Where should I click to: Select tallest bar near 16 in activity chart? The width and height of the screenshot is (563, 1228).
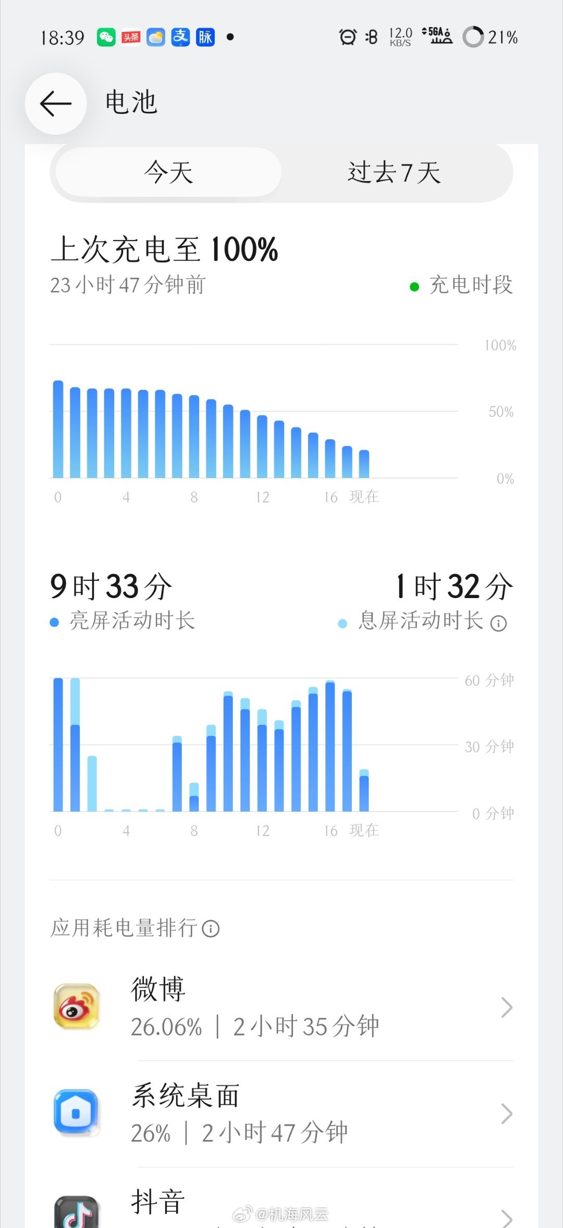(x=330, y=746)
